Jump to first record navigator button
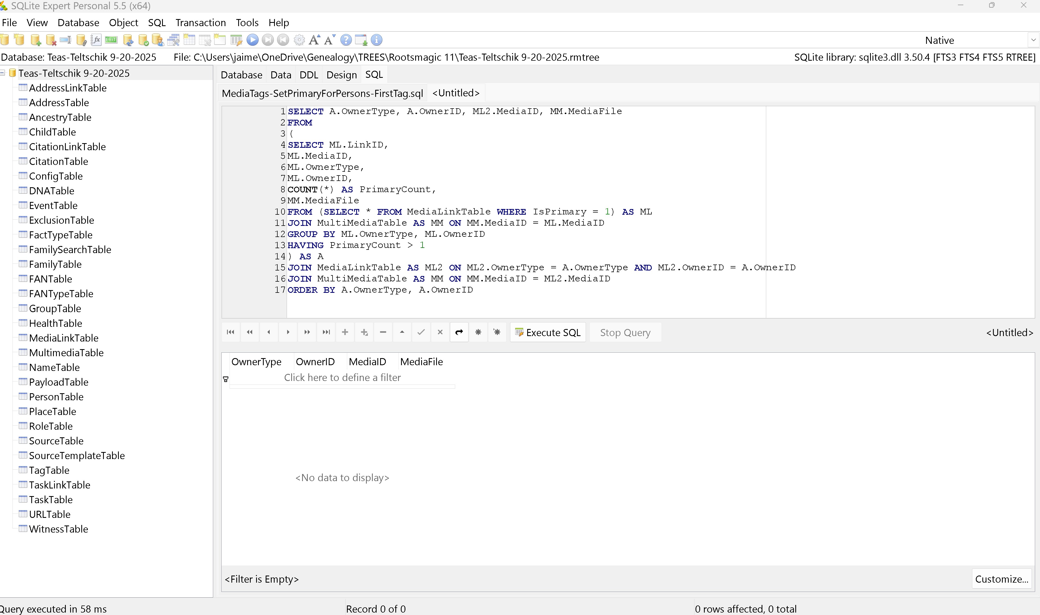Screen dimensions: 1040x615 pyautogui.click(x=231, y=332)
